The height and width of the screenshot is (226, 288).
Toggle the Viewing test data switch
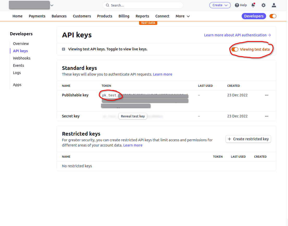(x=235, y=49)
